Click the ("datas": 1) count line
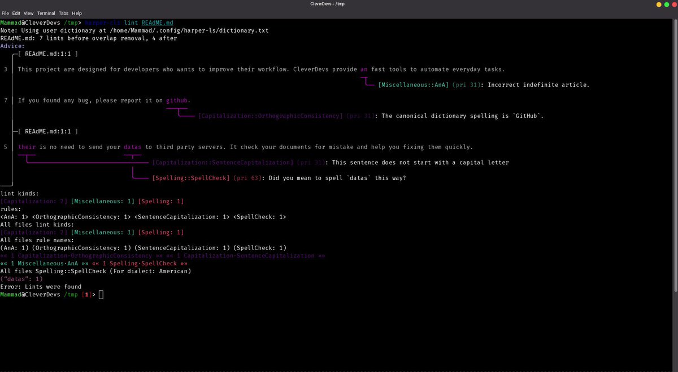The image size is (678, 372). tap(21, 279)
